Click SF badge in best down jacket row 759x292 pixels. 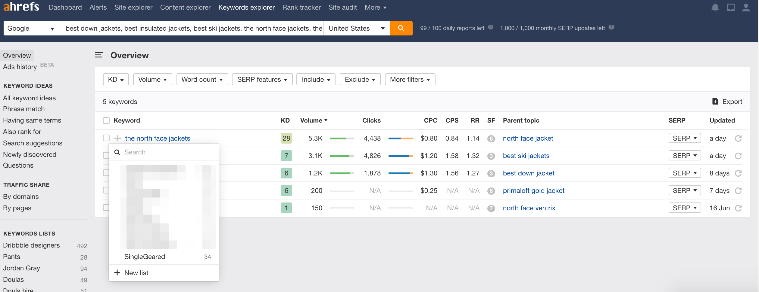click(491, 173)
